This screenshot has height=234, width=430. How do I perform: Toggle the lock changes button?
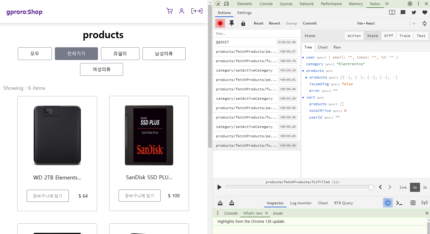(243, 23)
